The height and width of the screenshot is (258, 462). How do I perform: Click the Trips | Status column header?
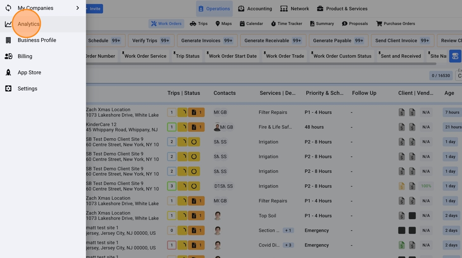[184, 93]
